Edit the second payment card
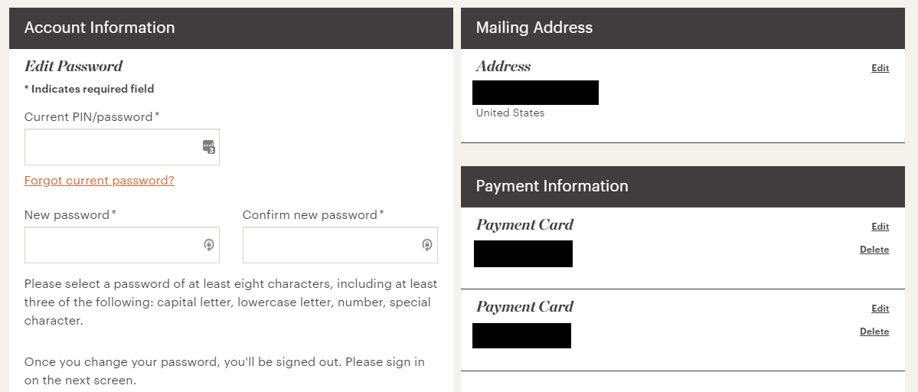The image size is (918, 392). [x=880, y=309]
